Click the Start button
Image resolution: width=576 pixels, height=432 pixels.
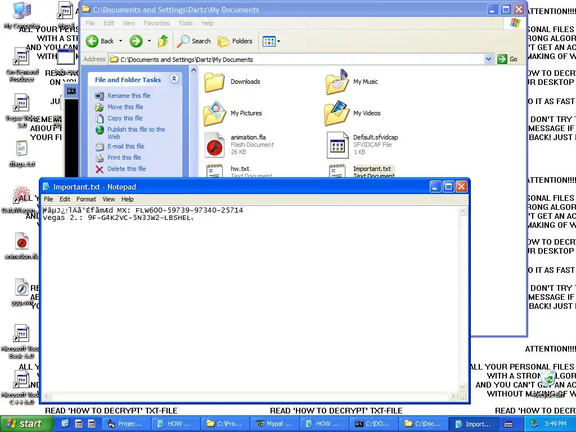(26, 424)
